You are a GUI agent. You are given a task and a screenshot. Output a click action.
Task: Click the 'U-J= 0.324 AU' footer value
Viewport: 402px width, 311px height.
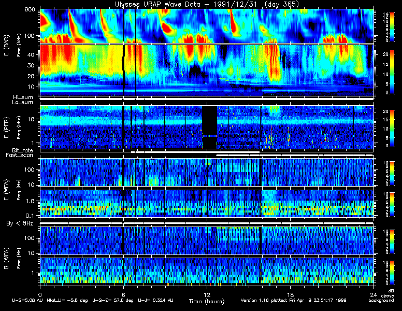coord(155,300)
